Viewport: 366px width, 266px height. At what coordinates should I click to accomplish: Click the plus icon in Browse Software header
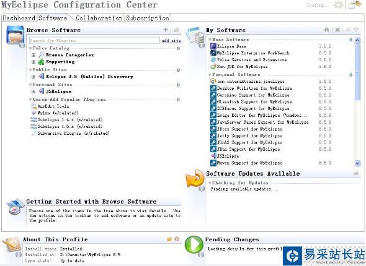(x=166, y=30)
